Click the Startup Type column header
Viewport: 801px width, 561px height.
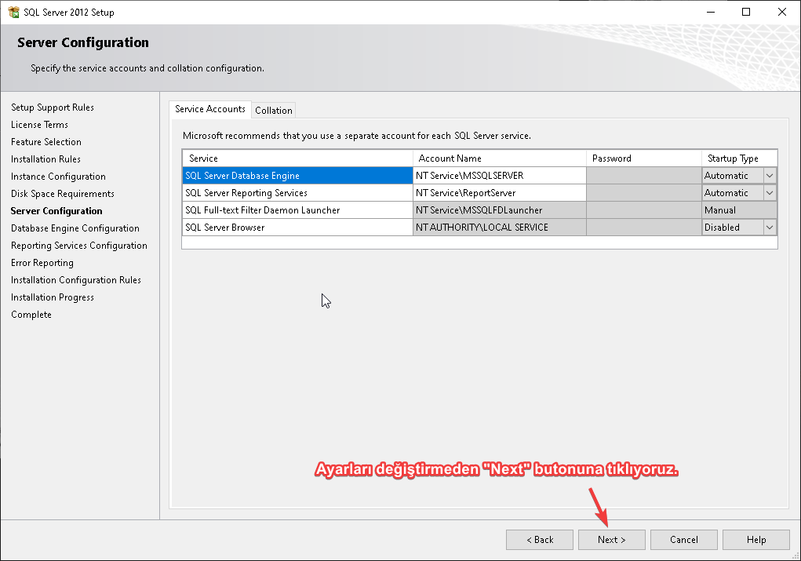(738, 158)
